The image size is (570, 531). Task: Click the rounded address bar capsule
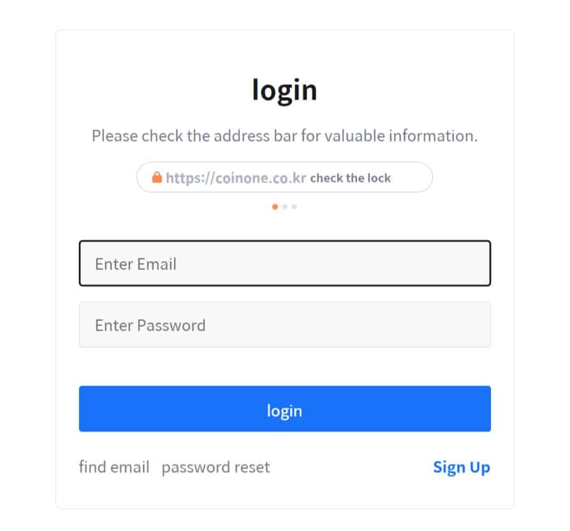pos(284,177)
